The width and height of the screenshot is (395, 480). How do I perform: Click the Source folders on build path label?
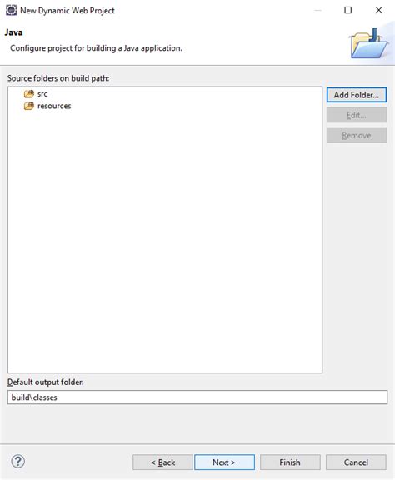pos(58,78)
